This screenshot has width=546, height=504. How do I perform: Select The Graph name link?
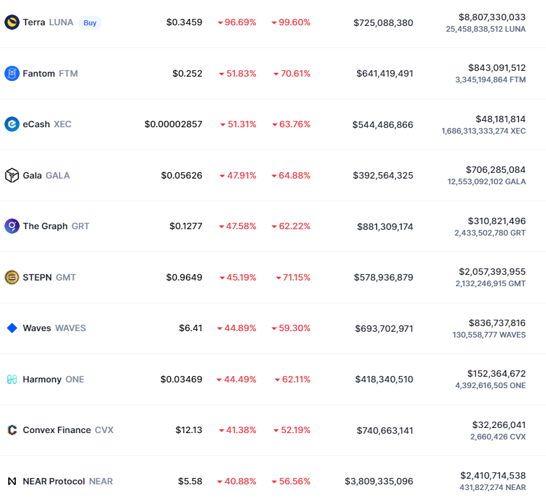[x=45, y=226]
